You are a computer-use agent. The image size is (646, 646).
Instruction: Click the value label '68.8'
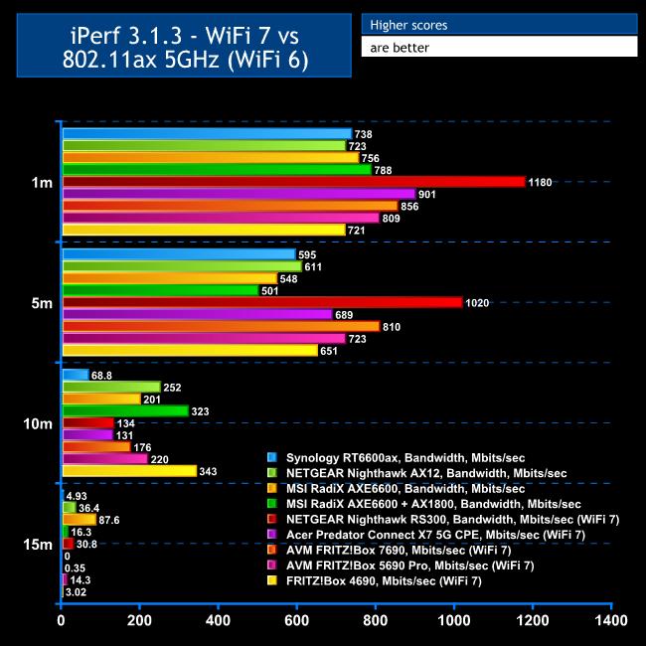[x=101, y=376]
